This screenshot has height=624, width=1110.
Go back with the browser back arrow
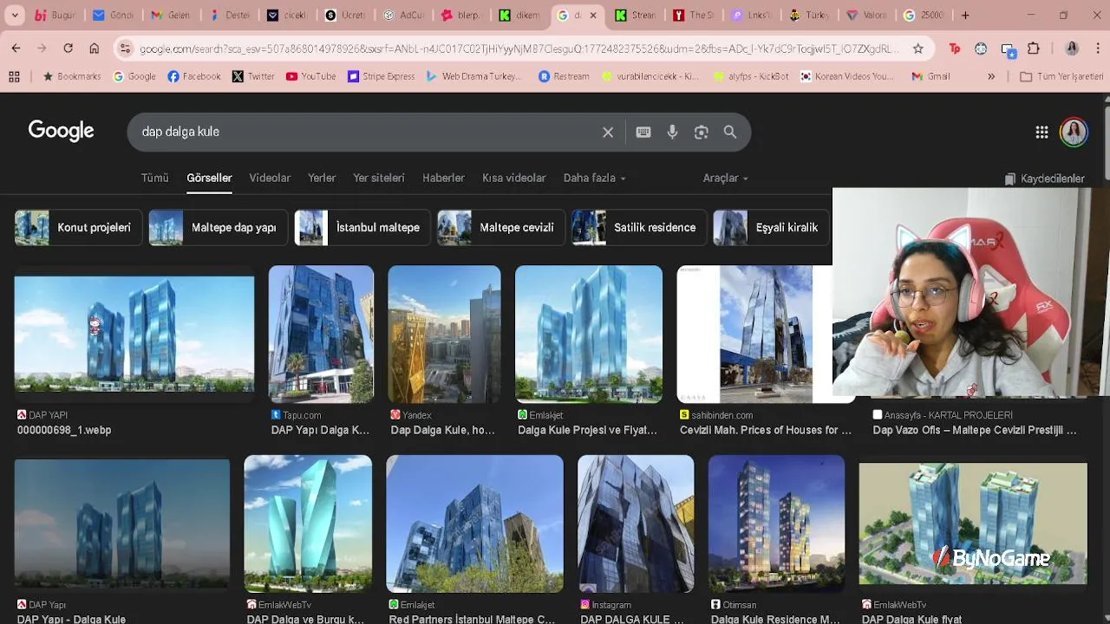(x=16, y=49)
